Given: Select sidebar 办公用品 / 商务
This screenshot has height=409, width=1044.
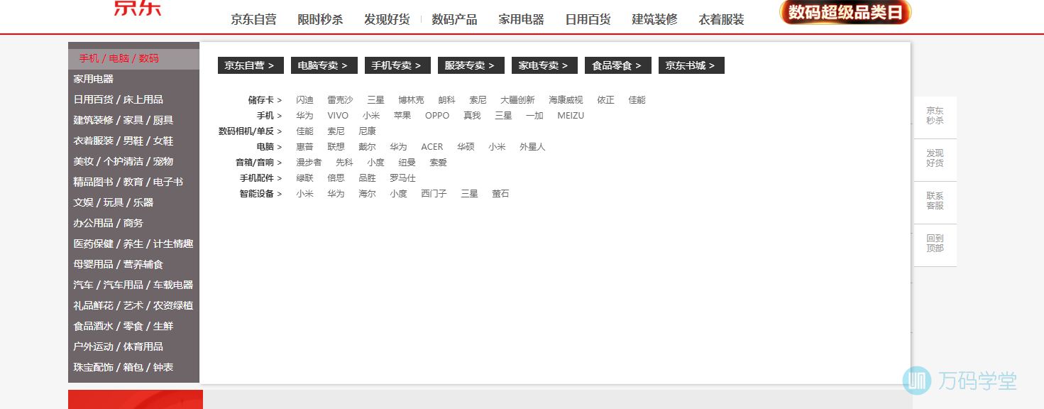Looking at the screenshot, I should point(108,223).
